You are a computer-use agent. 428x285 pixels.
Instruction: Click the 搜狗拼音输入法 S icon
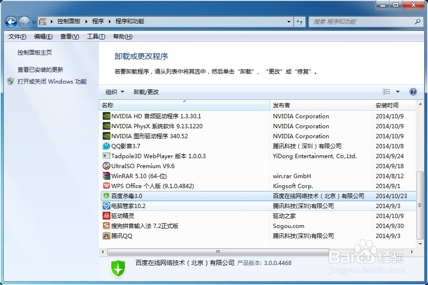pyautogui.click(x=106, y=226)
